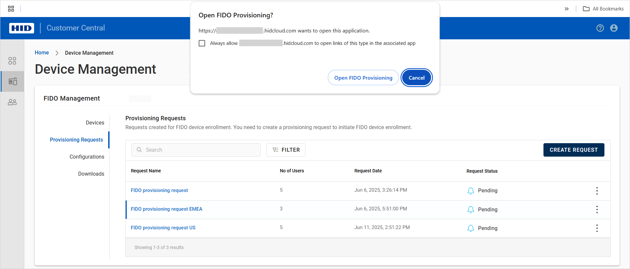
Task: Open the help question mark icon
Action: (x=600, y=28)
